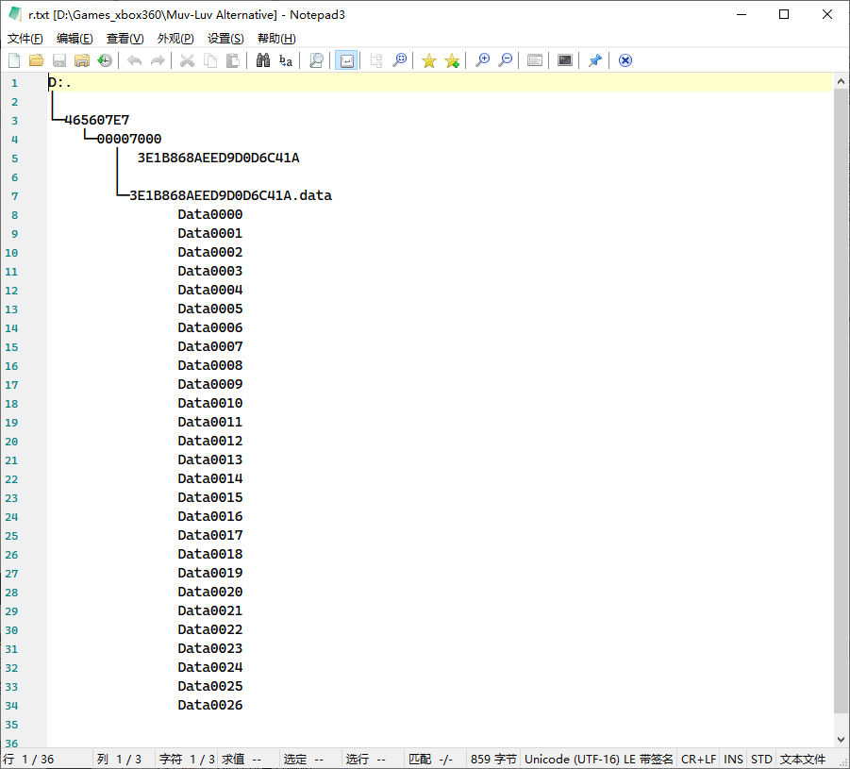
Task: Click the Save As toolbar icon
Action: click(82, 60)
